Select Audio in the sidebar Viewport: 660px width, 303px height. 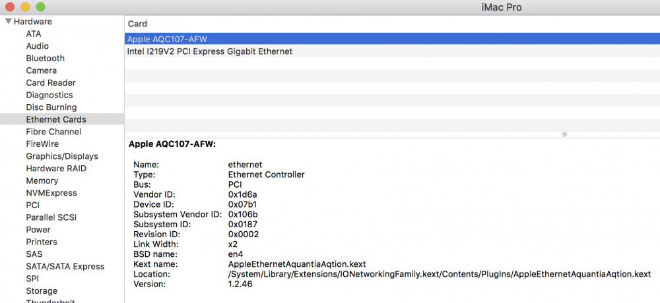pos(38,46)
